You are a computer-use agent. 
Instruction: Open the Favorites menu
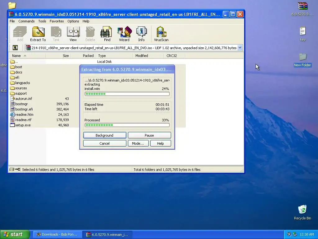pos(57,21)
